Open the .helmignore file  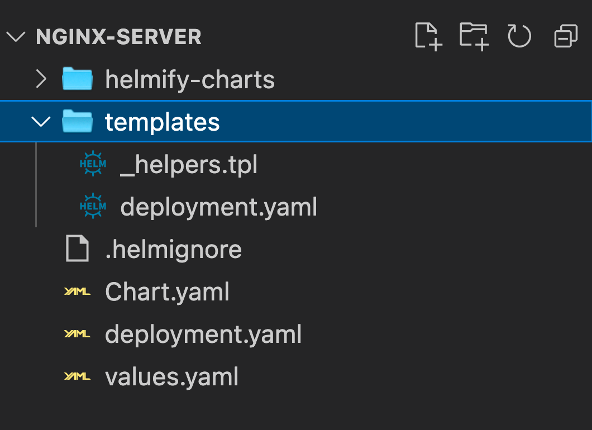[173, 249]
